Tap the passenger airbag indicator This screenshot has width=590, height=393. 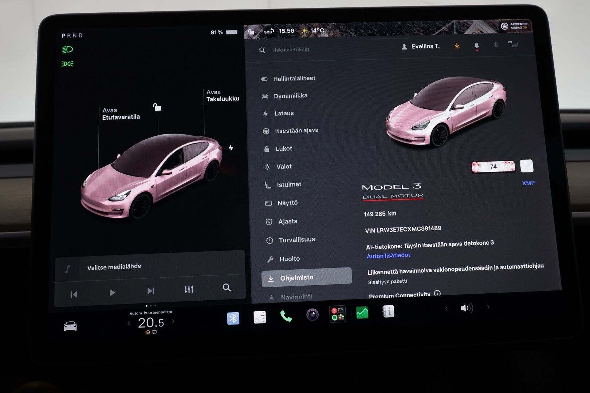click(515, 26)
